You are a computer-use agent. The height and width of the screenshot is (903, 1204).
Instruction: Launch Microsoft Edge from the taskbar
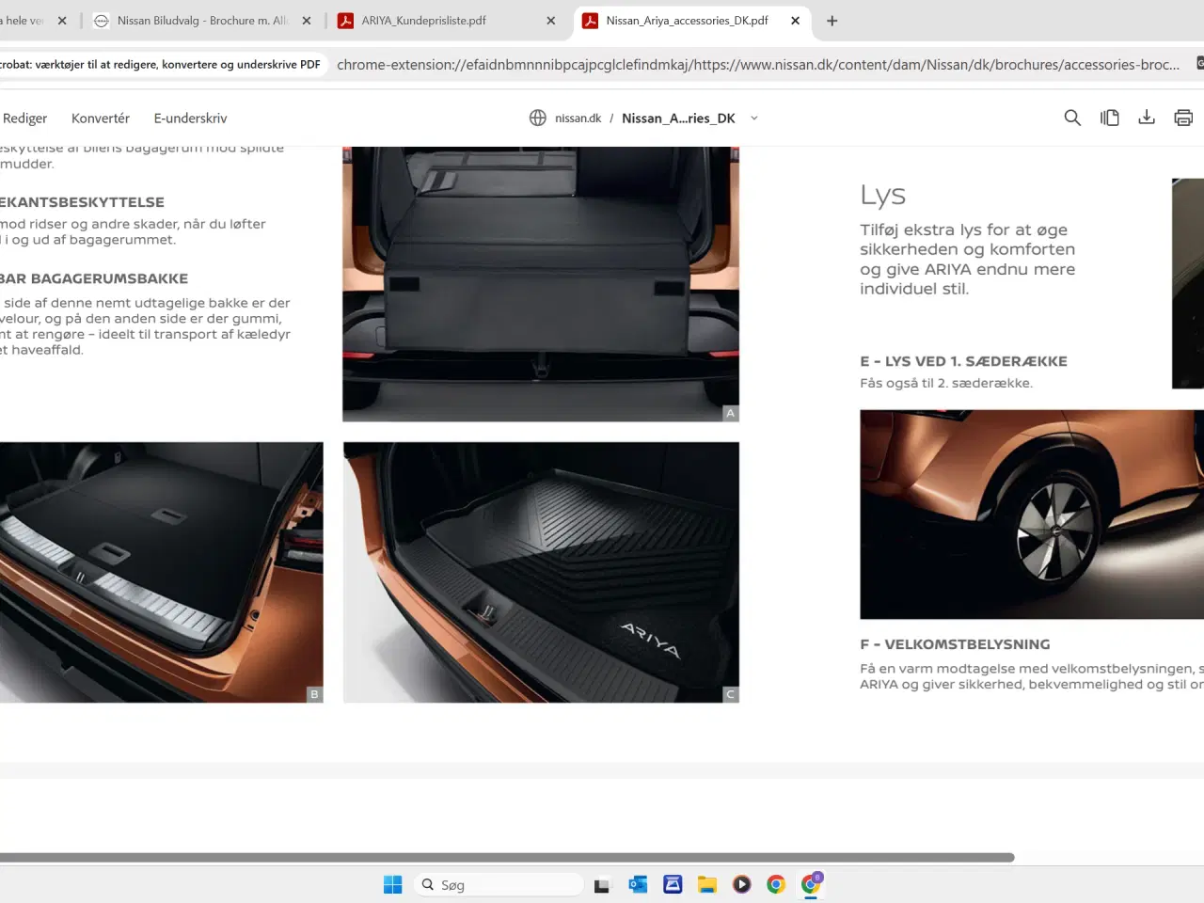(638, 884)
